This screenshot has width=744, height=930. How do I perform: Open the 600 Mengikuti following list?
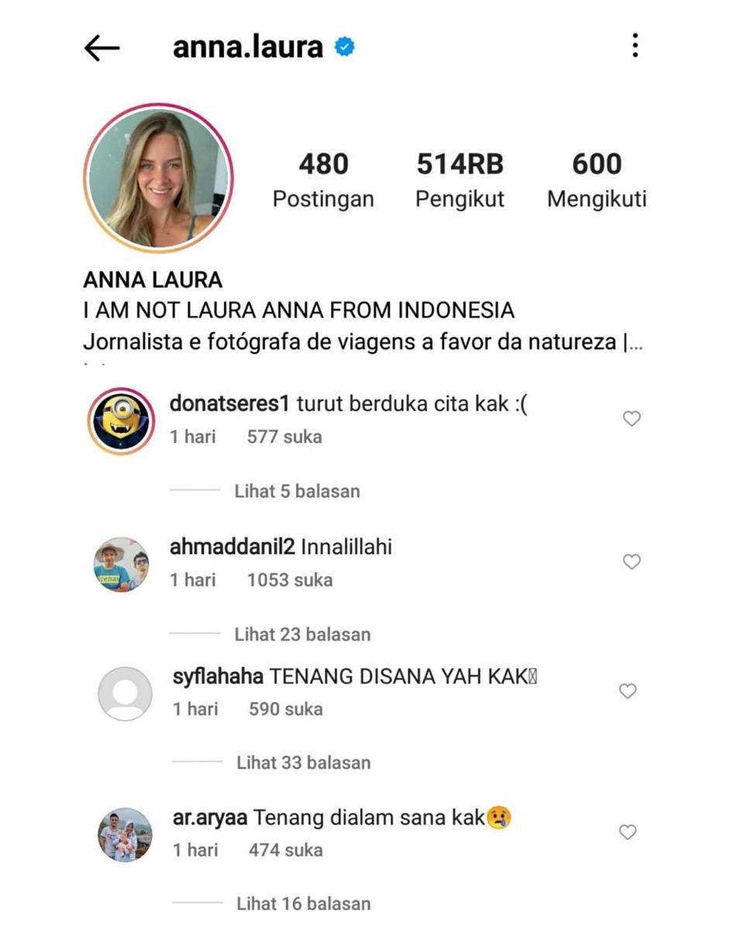click(597, 180)
